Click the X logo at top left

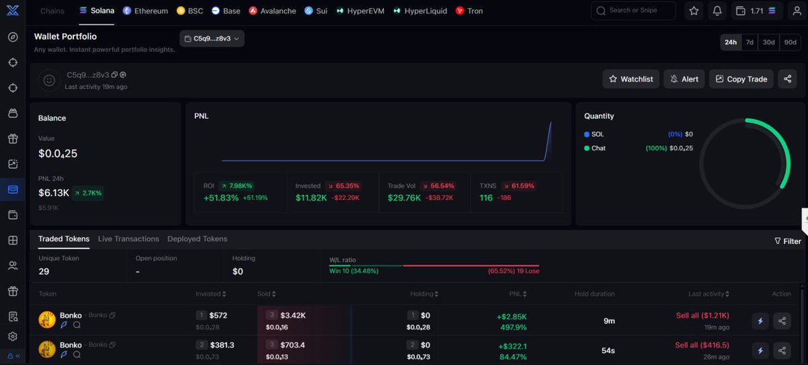(x=13, y=11)
